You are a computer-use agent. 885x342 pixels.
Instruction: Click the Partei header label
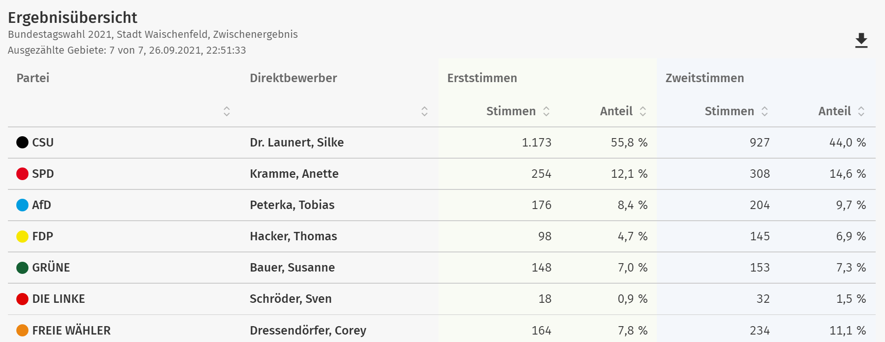[33, 78]
